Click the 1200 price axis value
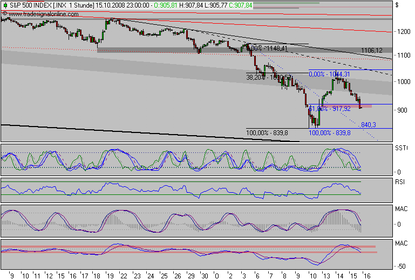Image resolution: width=415 pixels, height=280 pixels. pyautogui.click(x=404, y=32)
